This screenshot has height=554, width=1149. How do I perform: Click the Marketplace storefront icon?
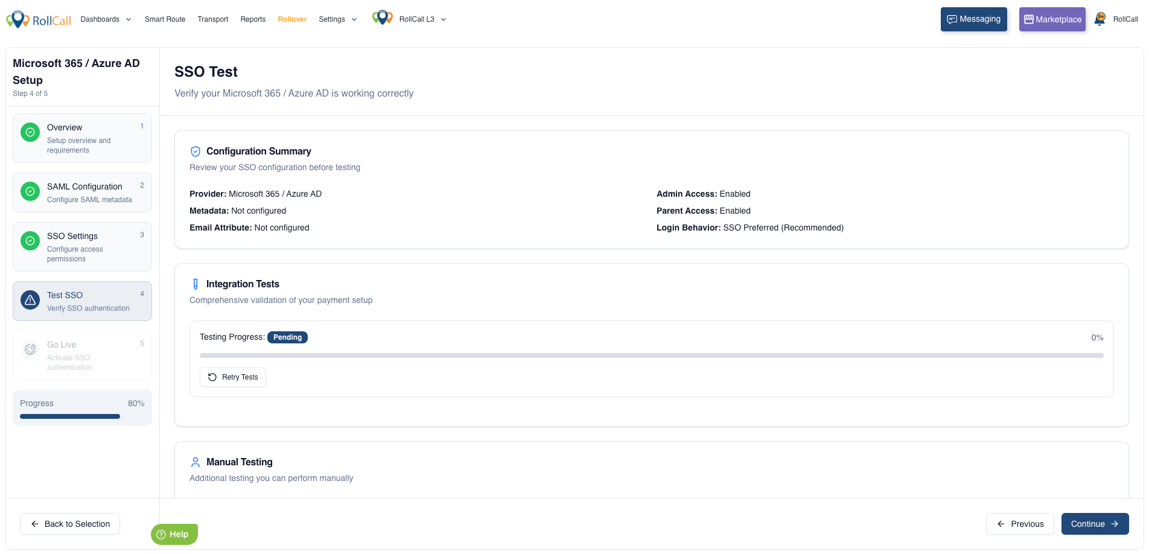point(1029,19)
